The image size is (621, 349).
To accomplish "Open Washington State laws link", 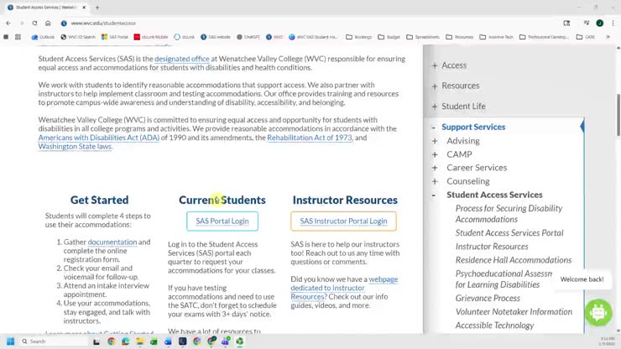I will tap(76, 146).
